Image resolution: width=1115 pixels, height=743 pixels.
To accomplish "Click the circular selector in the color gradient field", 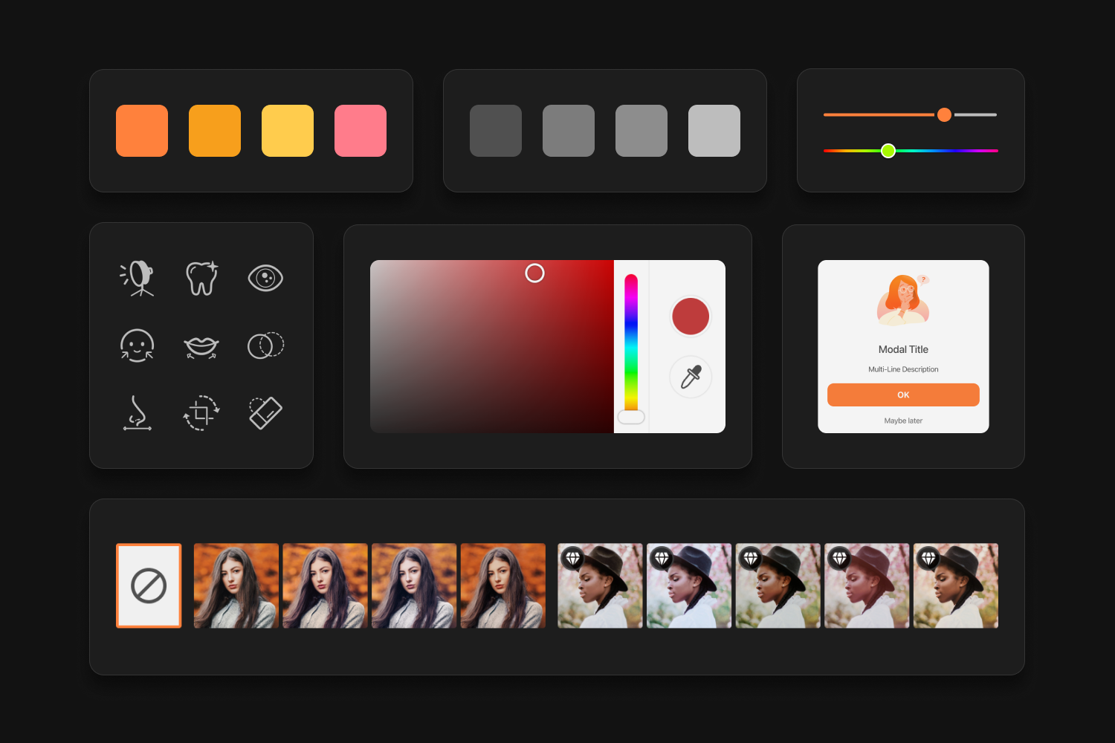I will point(534,273).
